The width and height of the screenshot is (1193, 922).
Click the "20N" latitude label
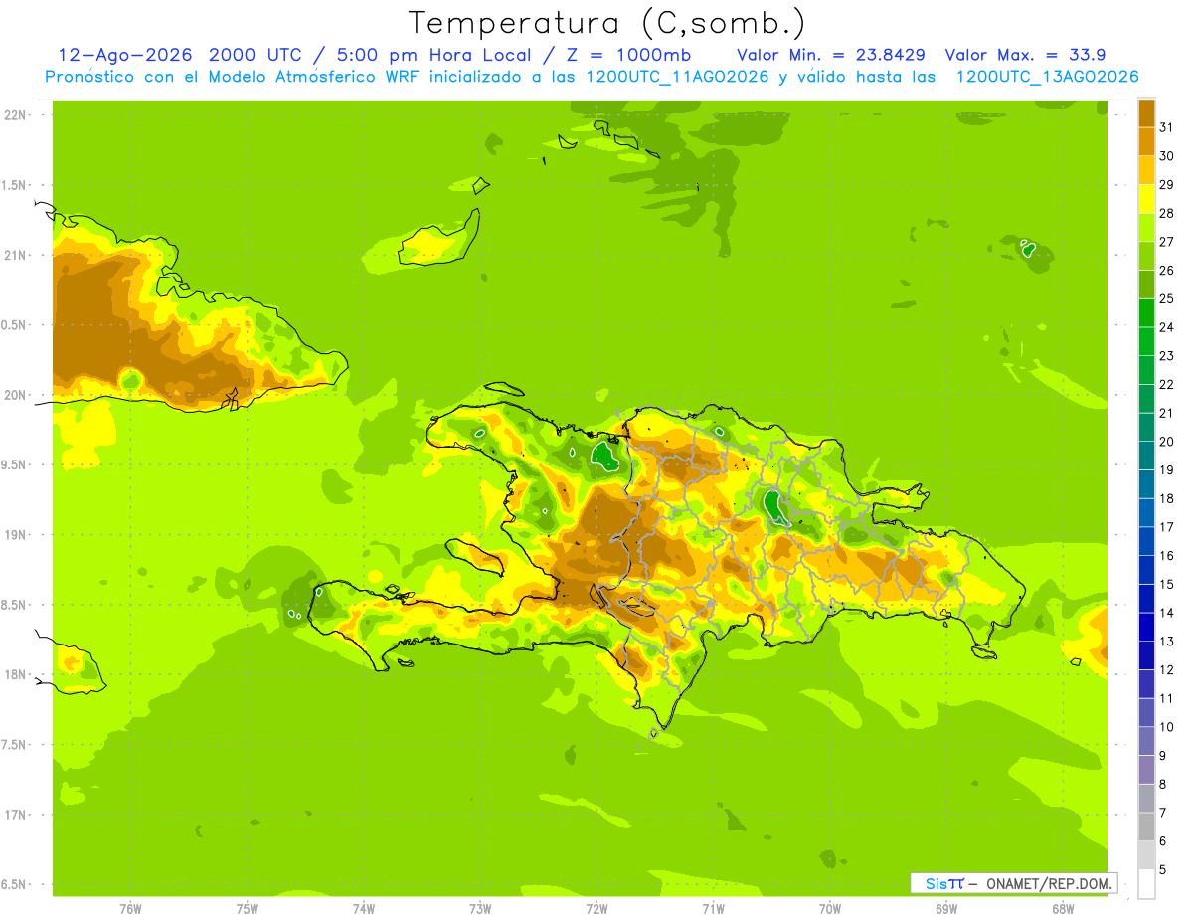pyautogui.click(x=14, y=395)
